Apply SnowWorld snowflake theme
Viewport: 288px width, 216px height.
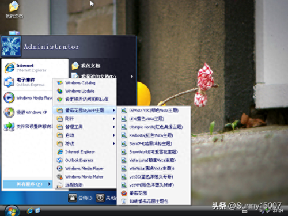pyautogui.click(x=154, y=152)
